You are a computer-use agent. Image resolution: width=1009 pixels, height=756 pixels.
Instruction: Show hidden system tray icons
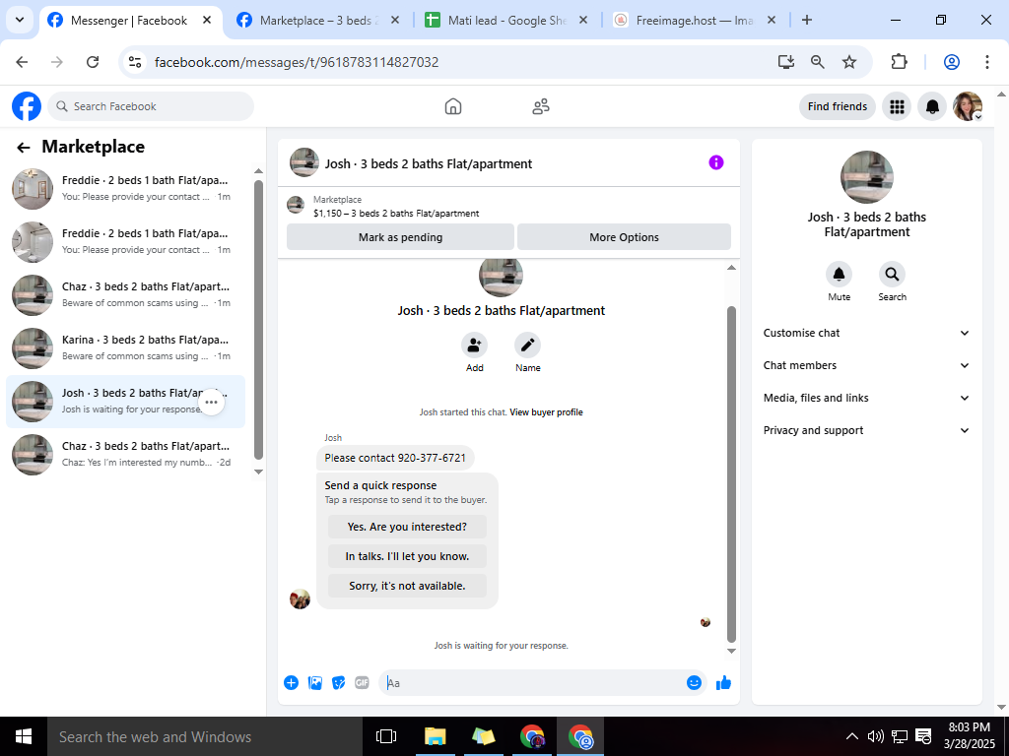tap(851, 736)
